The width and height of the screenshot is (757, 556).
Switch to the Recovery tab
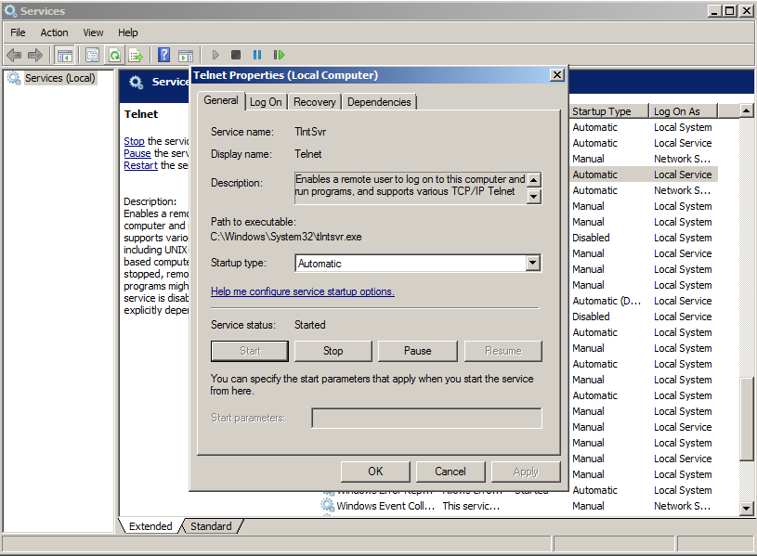pyautogui.click(x=314, y=102)
